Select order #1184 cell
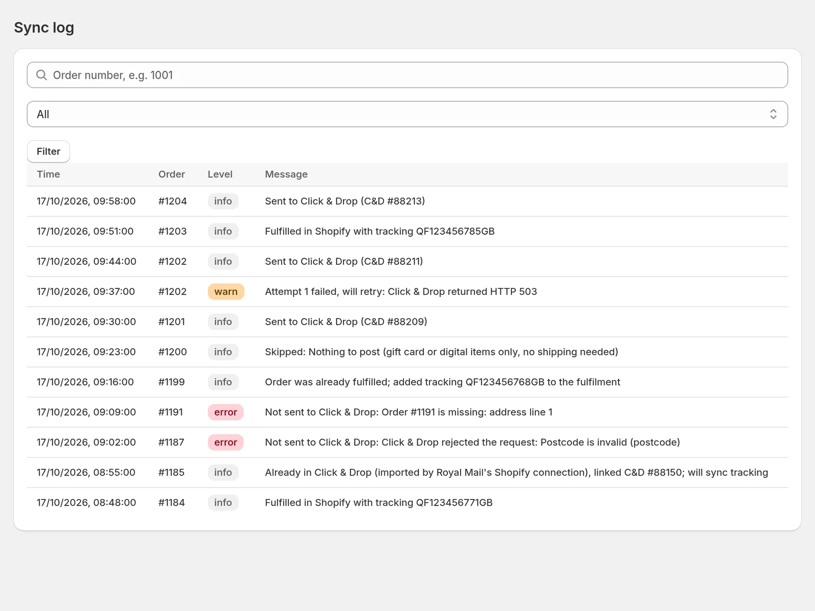This screenshot has height=611, width=815. pyautogui.click(x=172, y=503)
